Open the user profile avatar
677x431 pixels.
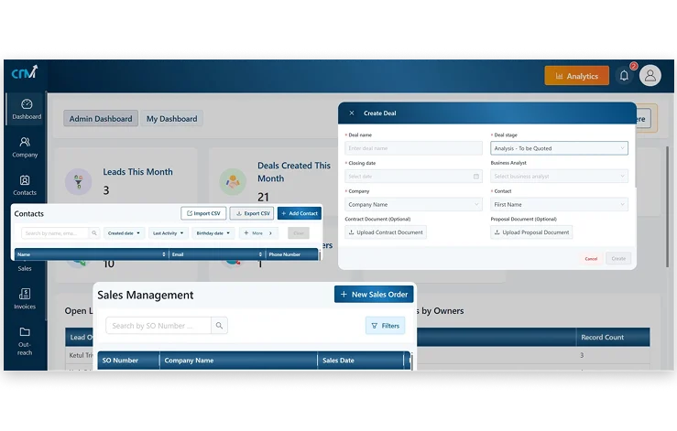pyautogui.click(x=650, y=76)
